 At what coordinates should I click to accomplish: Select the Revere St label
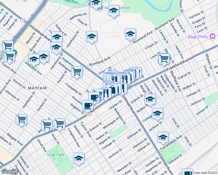coord(31,38)
